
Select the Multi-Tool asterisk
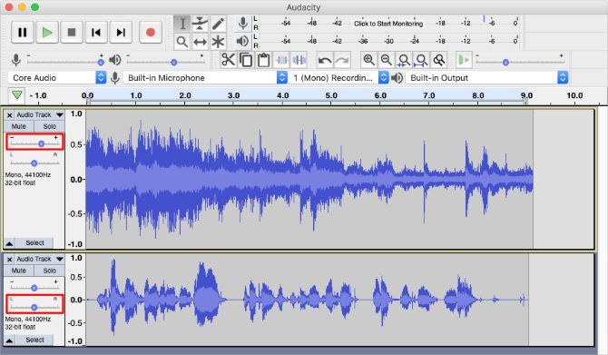point(219,42)
